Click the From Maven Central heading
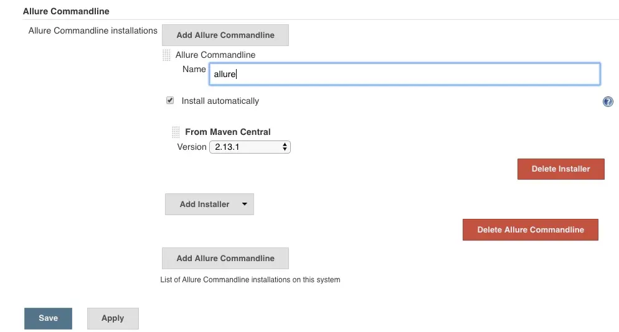619x332 pixels. tap(228, 132)
